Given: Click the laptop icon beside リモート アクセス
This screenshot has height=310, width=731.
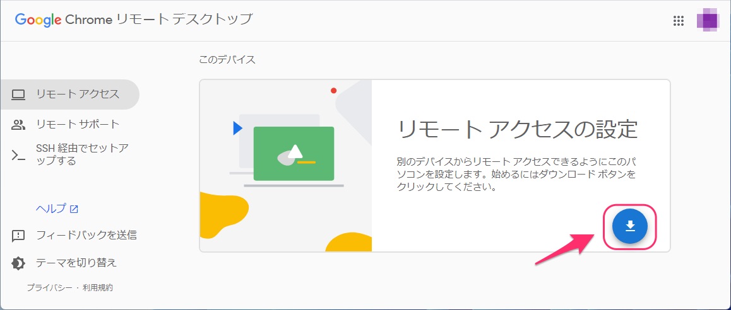Looking at the screenshot, I should (18, 95).
